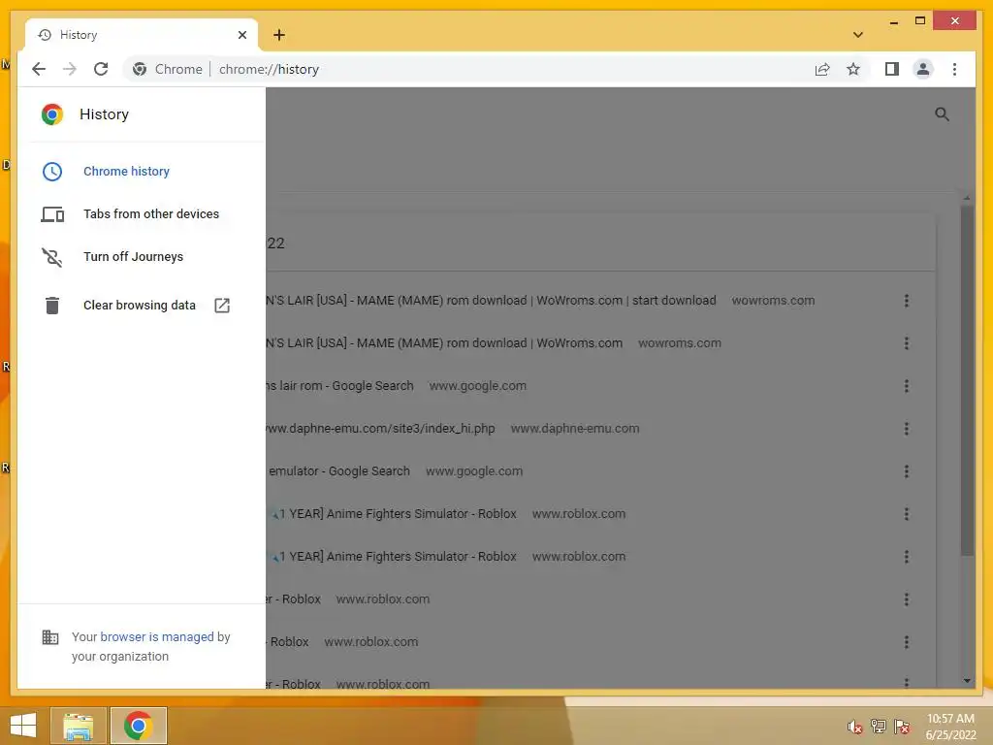Click the chrome://history address field
This screenshot has height=745, width=993.
tap(269, 69)
